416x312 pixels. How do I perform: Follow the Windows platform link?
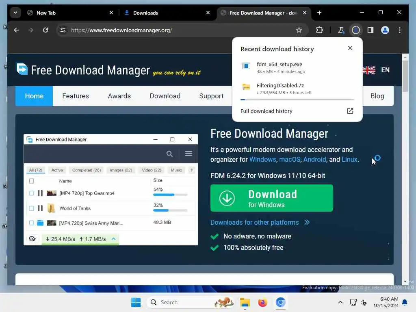[263, 159]
